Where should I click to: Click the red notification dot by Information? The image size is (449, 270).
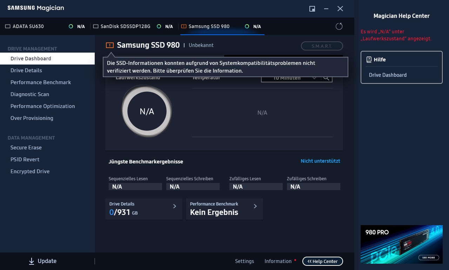295,260
